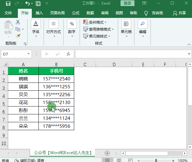The image size is (192, 162).
Task: Click the 姓名 header cell
Action: (x=23, y=71)
